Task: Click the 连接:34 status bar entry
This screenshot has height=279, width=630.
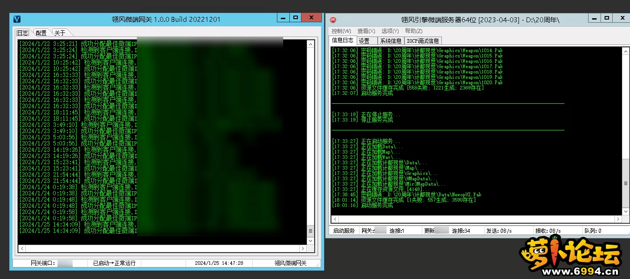Action: 461,230
